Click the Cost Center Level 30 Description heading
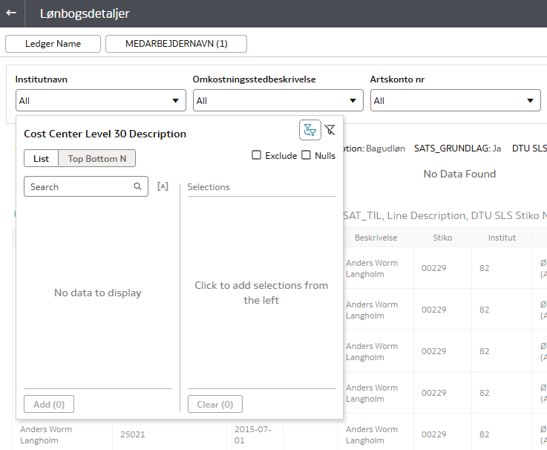547x450 pixels. (105, 134)
